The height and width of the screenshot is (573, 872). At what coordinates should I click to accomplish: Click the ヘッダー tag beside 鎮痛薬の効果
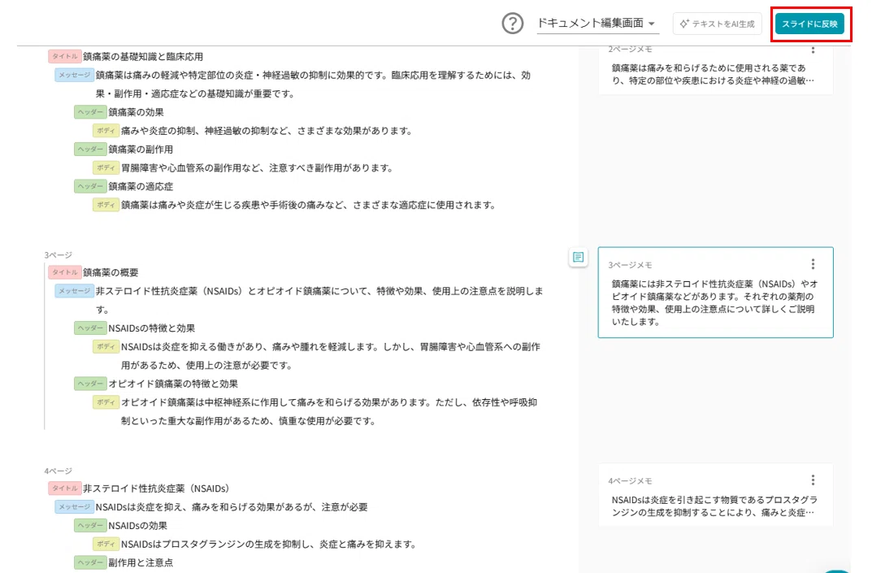(x=90, y=112)
